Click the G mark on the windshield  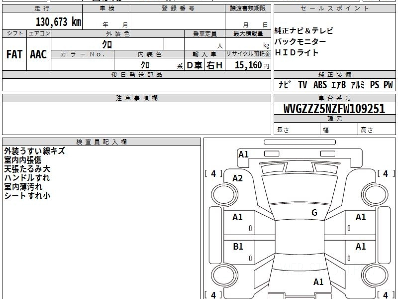tap(314, 213)
